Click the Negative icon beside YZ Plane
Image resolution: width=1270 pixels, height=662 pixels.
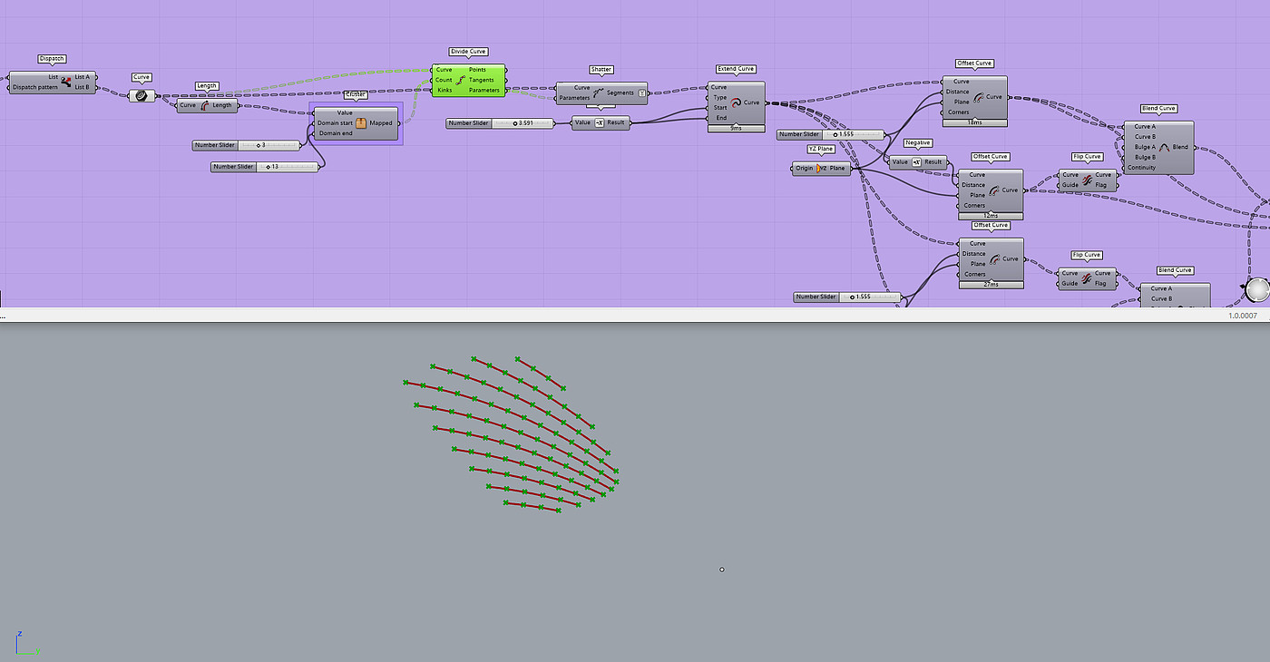[916, 162]
